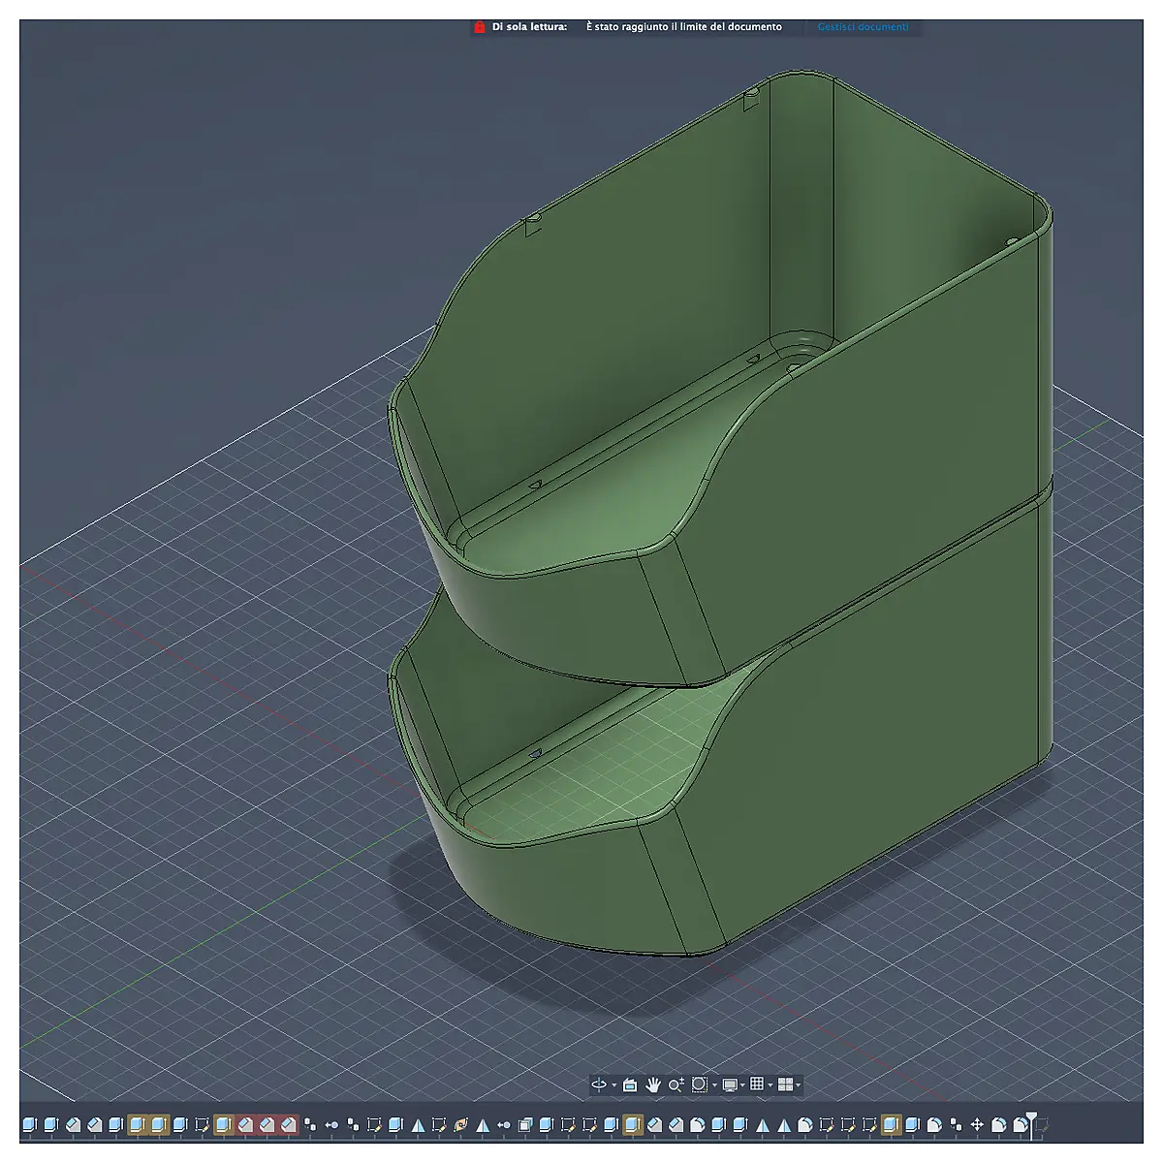Viewport: 1163px width, 1163px height.
Task: Click the Grid and Snaps icon
Action: coord(757,1084)
